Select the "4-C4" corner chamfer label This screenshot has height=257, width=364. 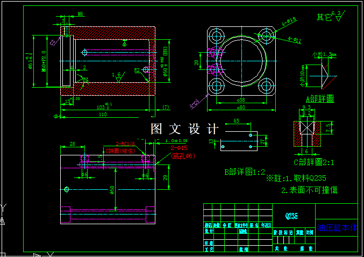(195, 104)
